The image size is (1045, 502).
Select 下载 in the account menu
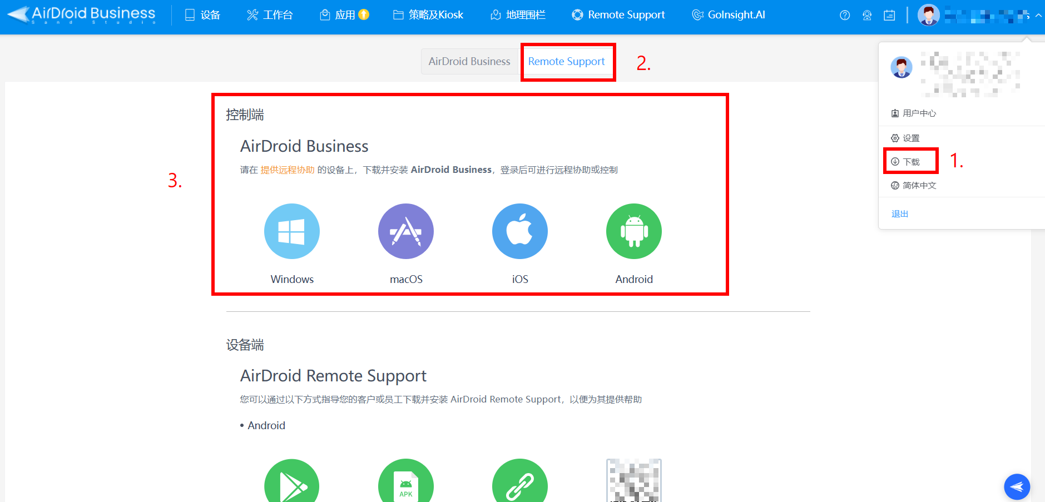pyautogui.click(x=905, y=162)
